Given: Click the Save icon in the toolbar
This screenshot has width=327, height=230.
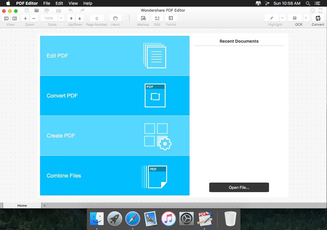Looking at the screenshot, I should (x=27, y=10).
